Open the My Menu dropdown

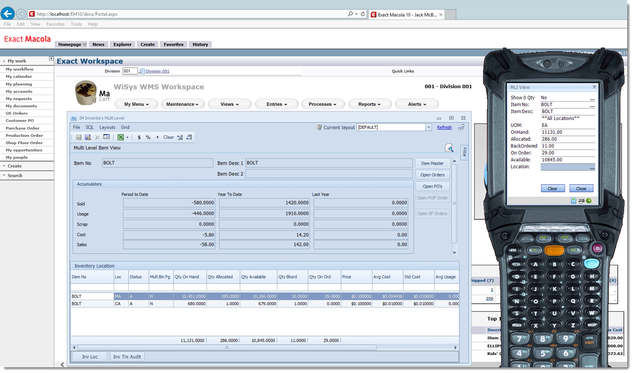tap(137, 104)
